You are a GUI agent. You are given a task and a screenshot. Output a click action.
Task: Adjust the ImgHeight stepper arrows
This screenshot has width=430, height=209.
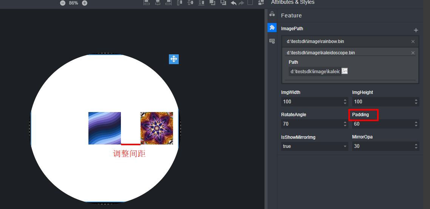(416, 101)
